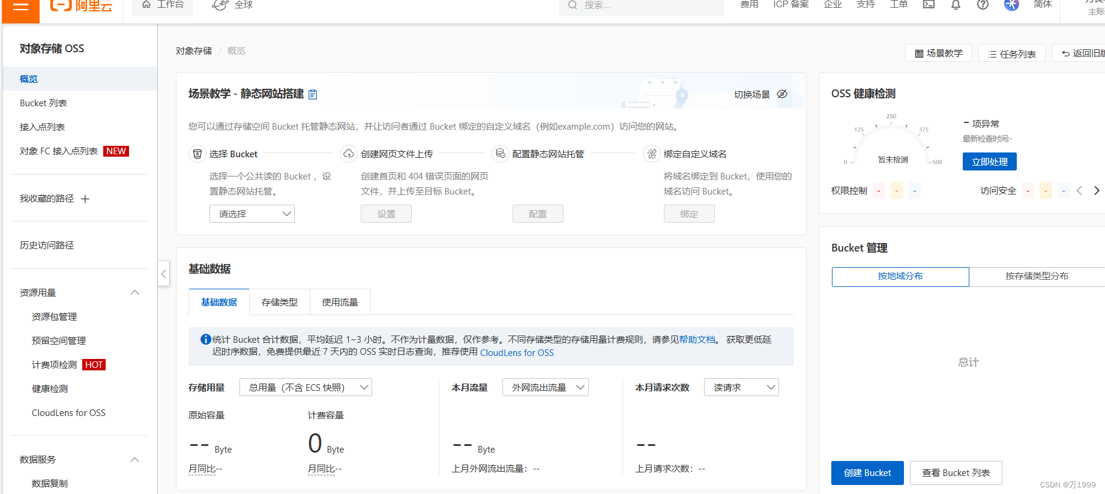Click the red indicator beside 权限控制

879,191
